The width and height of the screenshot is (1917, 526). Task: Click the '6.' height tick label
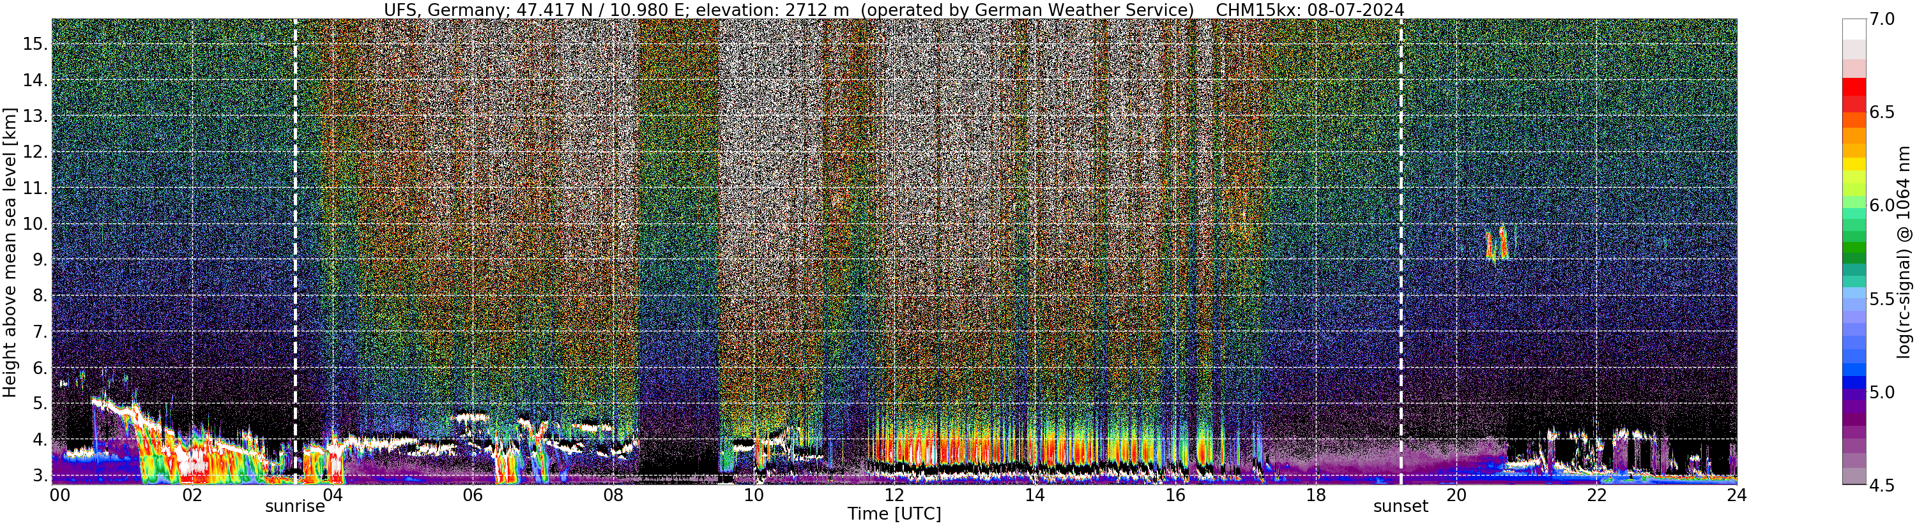click(x=40, y=368)
